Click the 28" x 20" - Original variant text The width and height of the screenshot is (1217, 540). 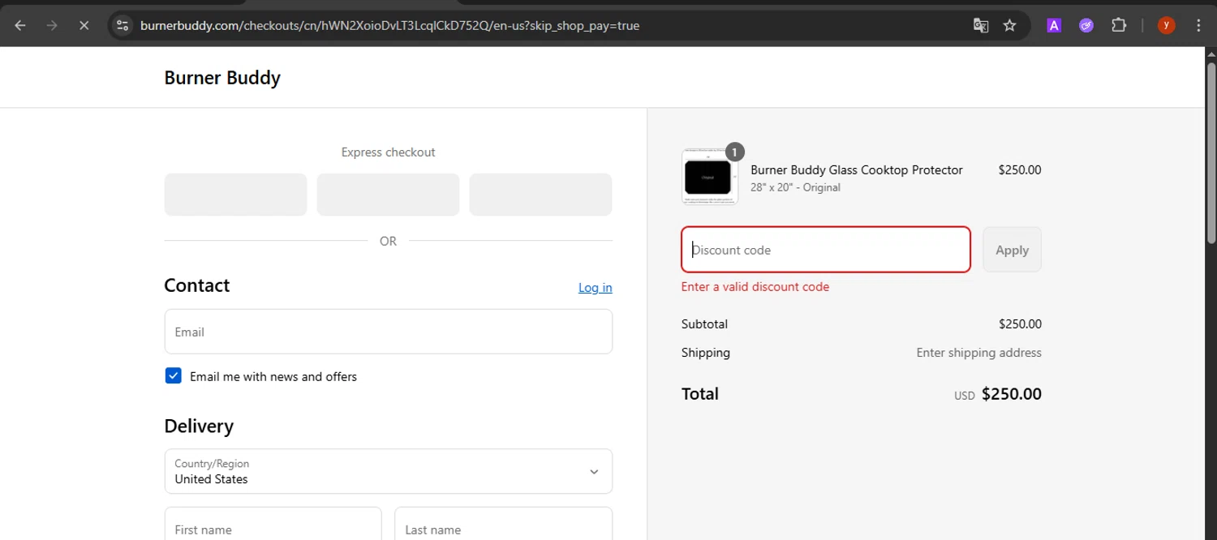795,187
